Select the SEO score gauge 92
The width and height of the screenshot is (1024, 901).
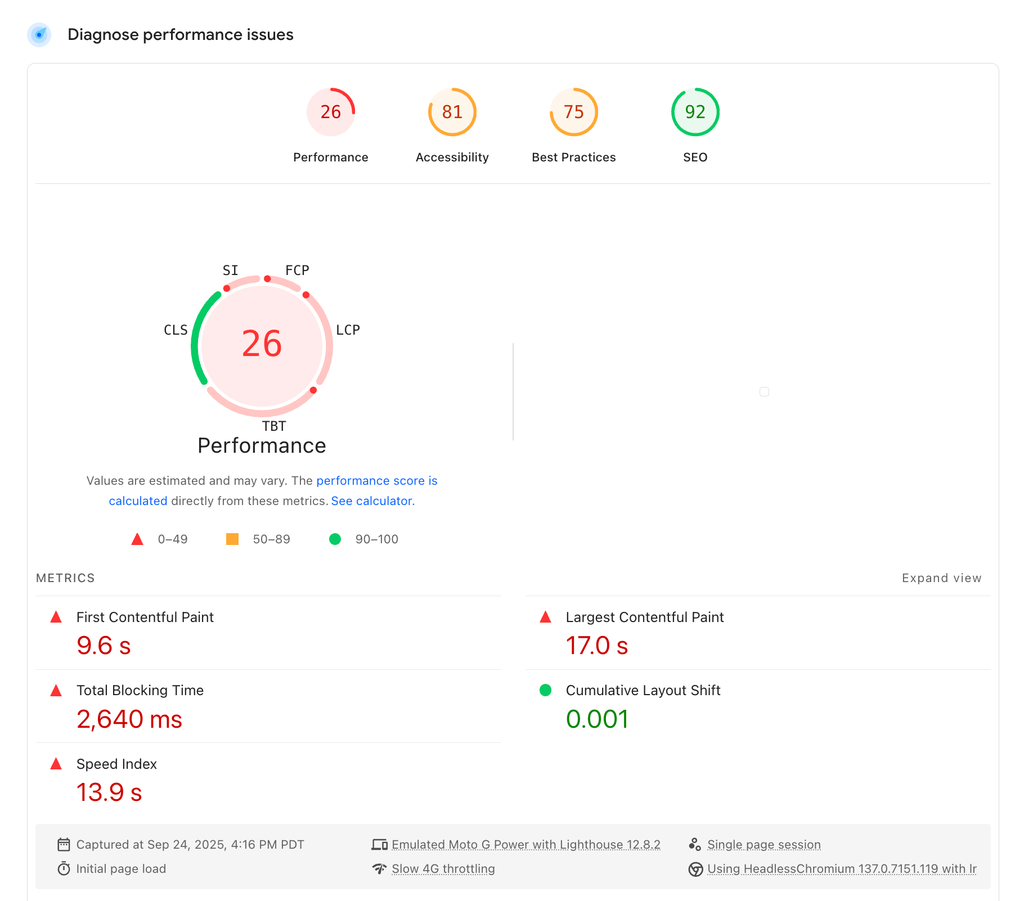coord(695,112)
